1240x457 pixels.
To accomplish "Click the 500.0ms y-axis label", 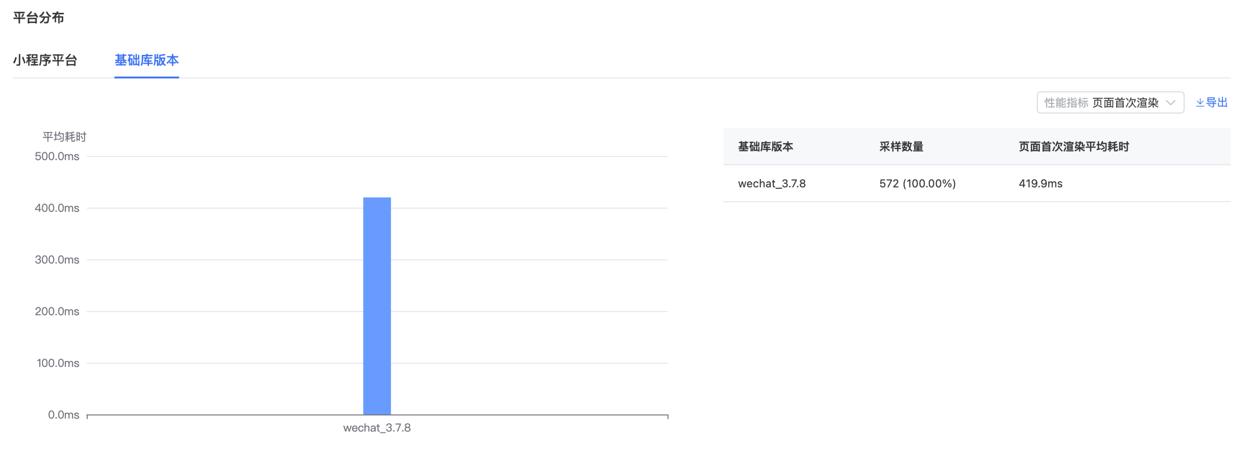I will (57, 156).
